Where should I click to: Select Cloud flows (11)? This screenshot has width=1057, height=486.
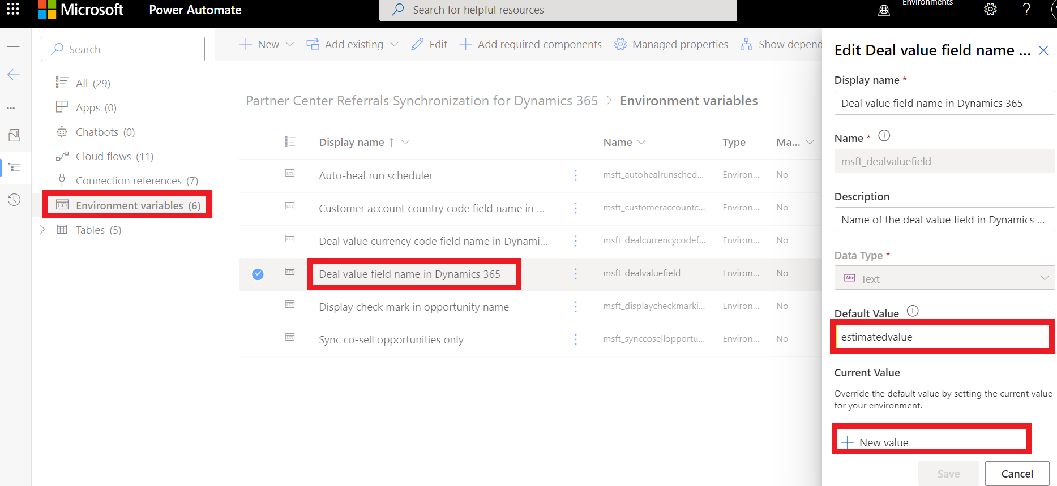tap(105, 156)
